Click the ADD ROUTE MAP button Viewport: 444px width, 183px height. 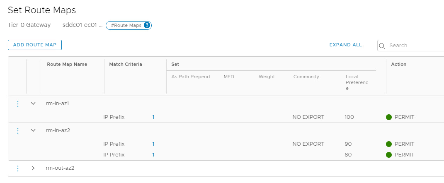(x=35, y=45)
